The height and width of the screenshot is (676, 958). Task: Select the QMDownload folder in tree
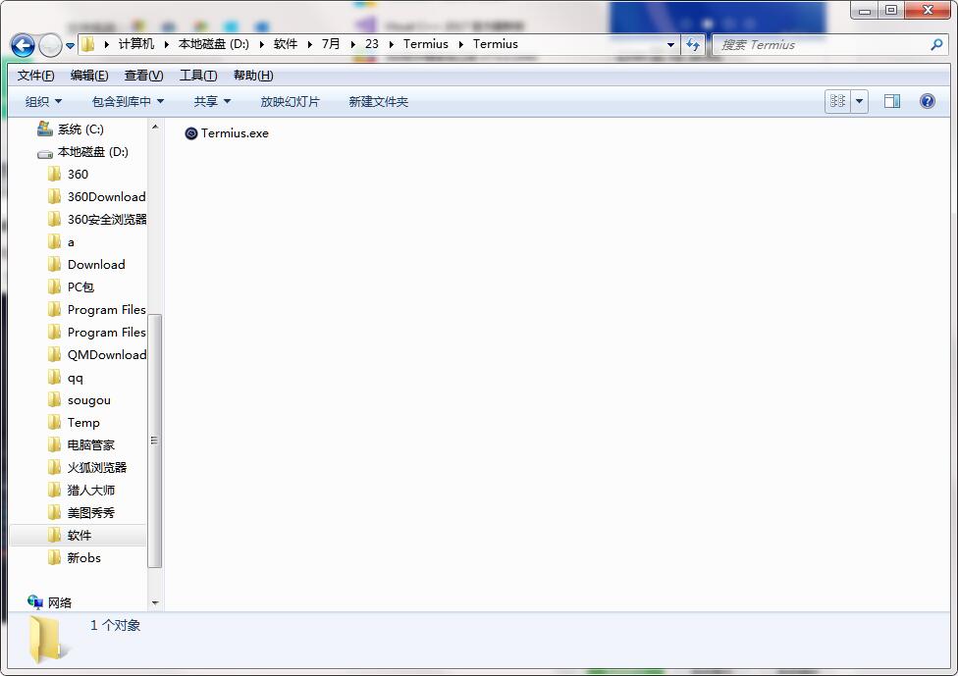(x=107, y=355)
